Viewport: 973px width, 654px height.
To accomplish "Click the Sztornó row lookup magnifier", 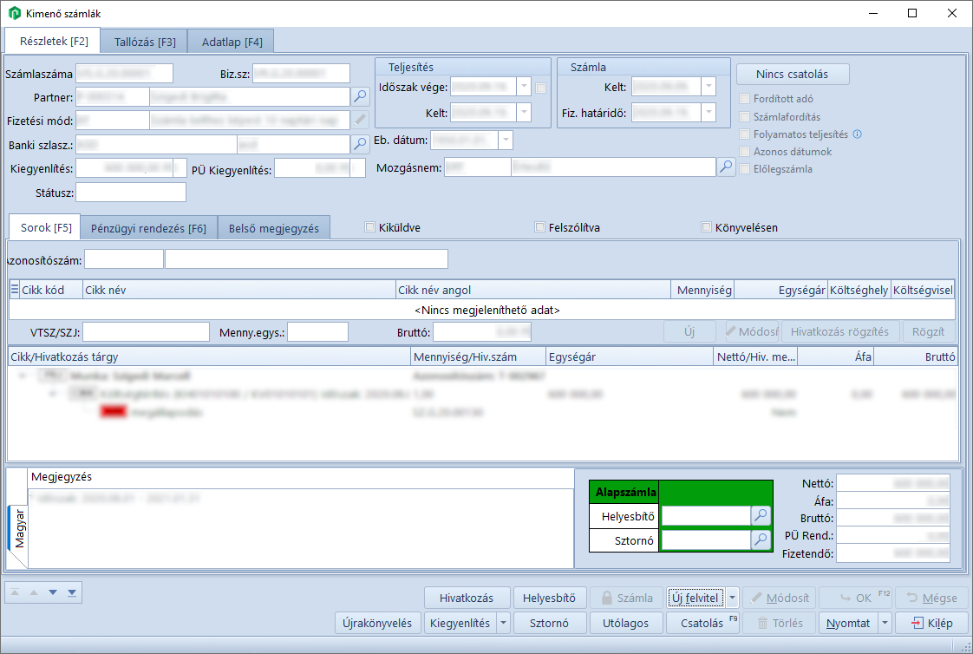I will point(761,540).
